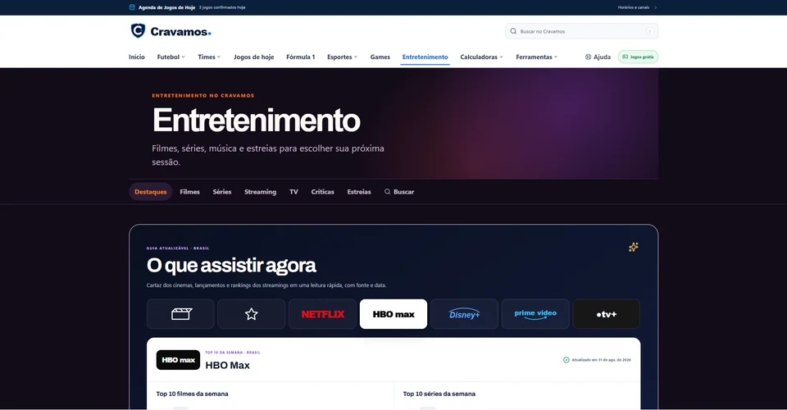The image size is (787, 410).
Task: Switch to the TV tab
Action: click(x=293, y=192)
